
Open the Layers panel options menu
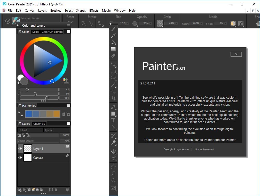point(69,123)
